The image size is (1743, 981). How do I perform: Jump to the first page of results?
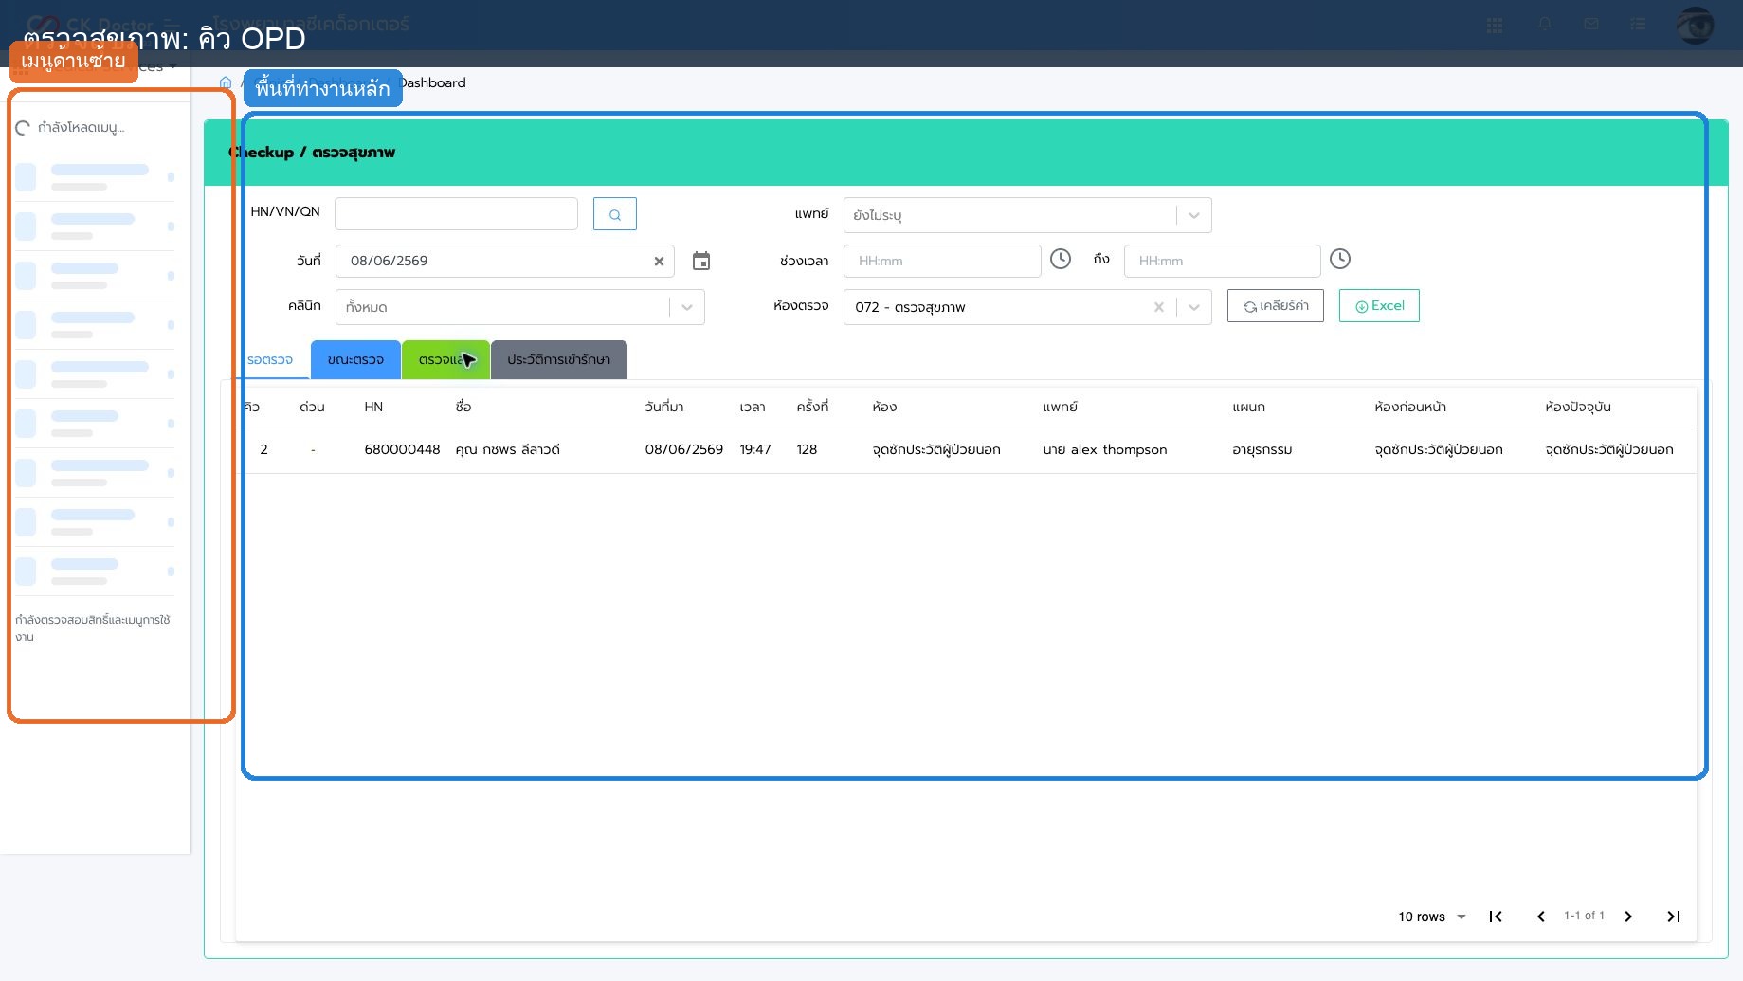coord(1496,917)
